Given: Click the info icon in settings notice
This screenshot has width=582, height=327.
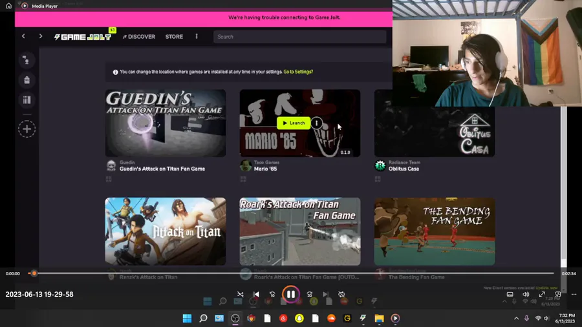Looking at the screenshot, I should coord(116,72).
